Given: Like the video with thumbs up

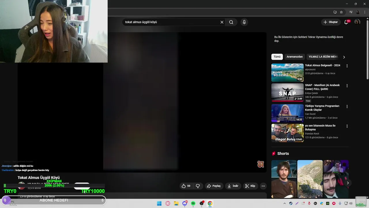Looking at the screenshot, I should click(186, 186).
